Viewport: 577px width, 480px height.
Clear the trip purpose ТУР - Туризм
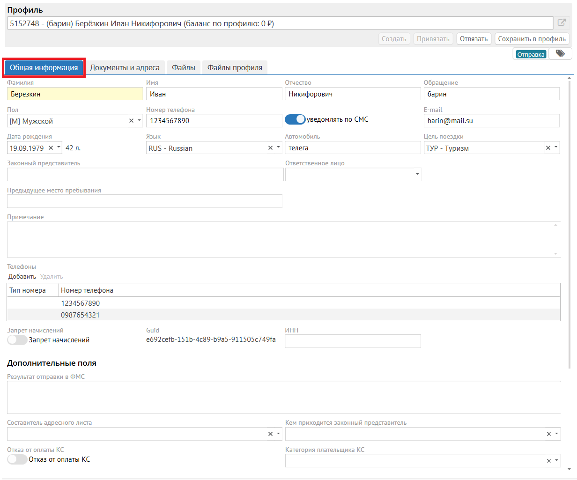pyautogui.click(x=548, y=148)
